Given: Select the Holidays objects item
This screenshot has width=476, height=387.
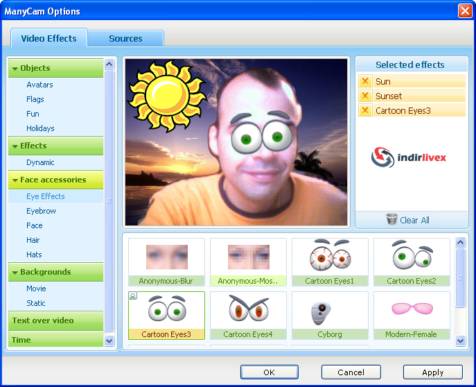Looking at the screenshot, I should (40, 128).
